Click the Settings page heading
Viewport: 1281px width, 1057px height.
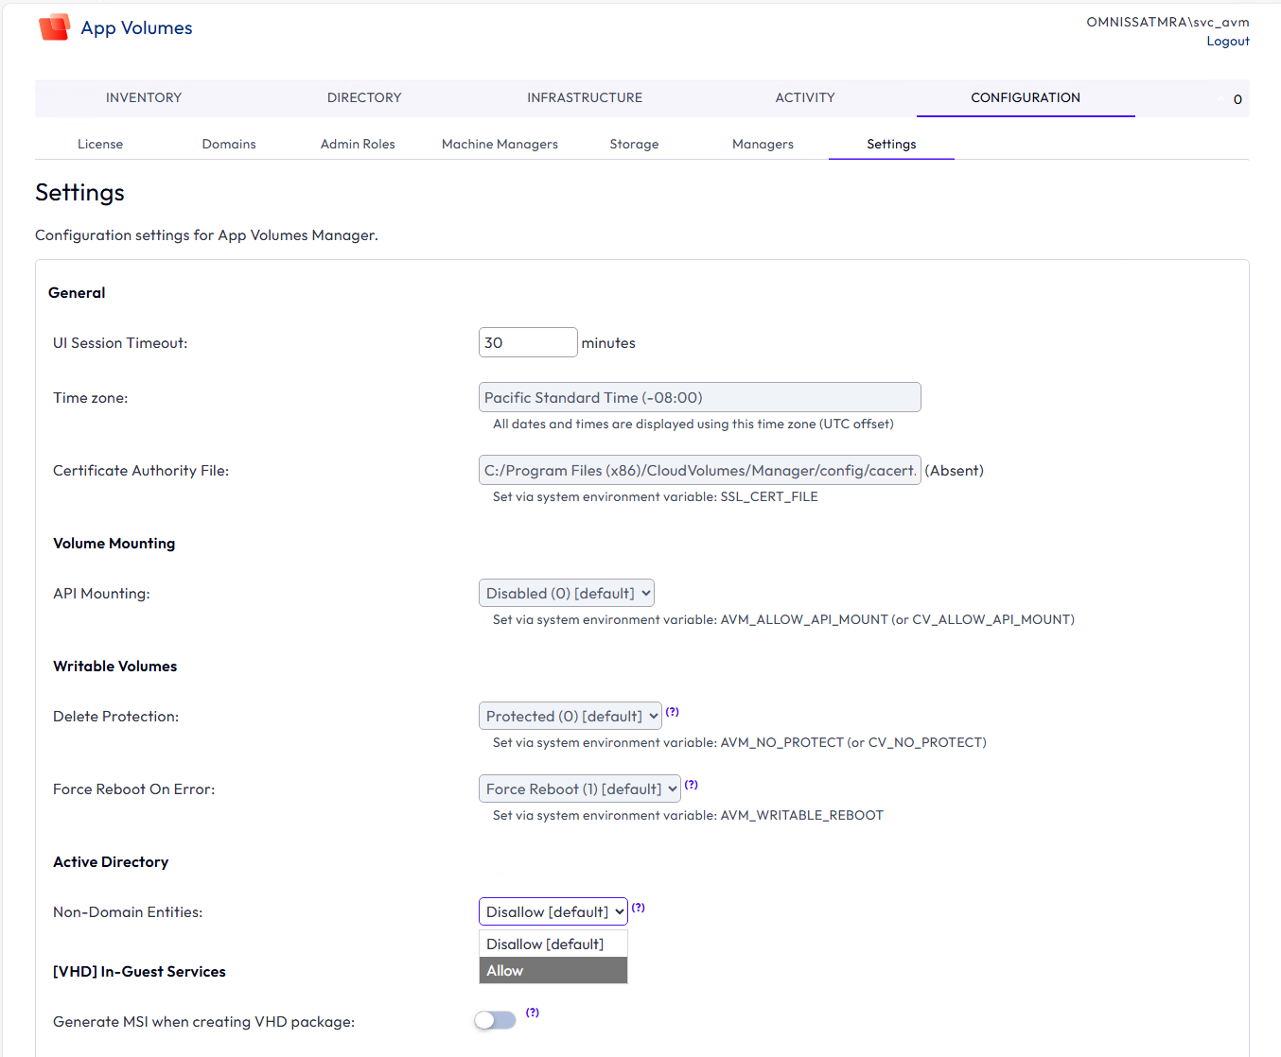[80, 193]
